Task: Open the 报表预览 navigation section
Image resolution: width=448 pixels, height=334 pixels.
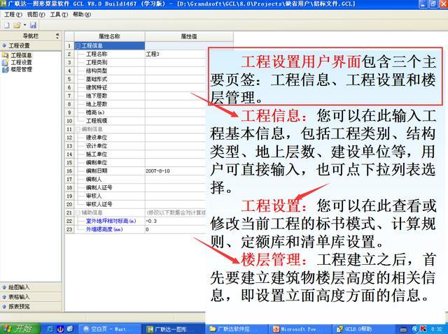Action: click(31, 307)
